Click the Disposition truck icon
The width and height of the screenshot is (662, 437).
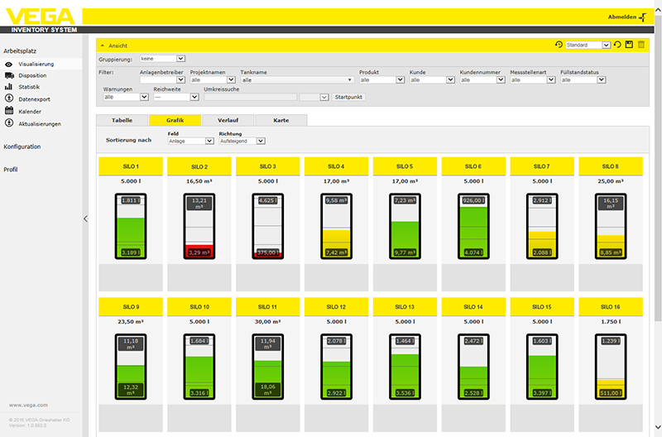[x=8, y=75]
